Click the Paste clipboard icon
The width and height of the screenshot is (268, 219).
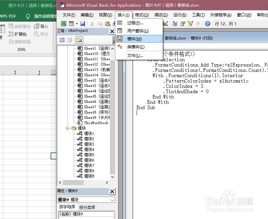(107, 24)
